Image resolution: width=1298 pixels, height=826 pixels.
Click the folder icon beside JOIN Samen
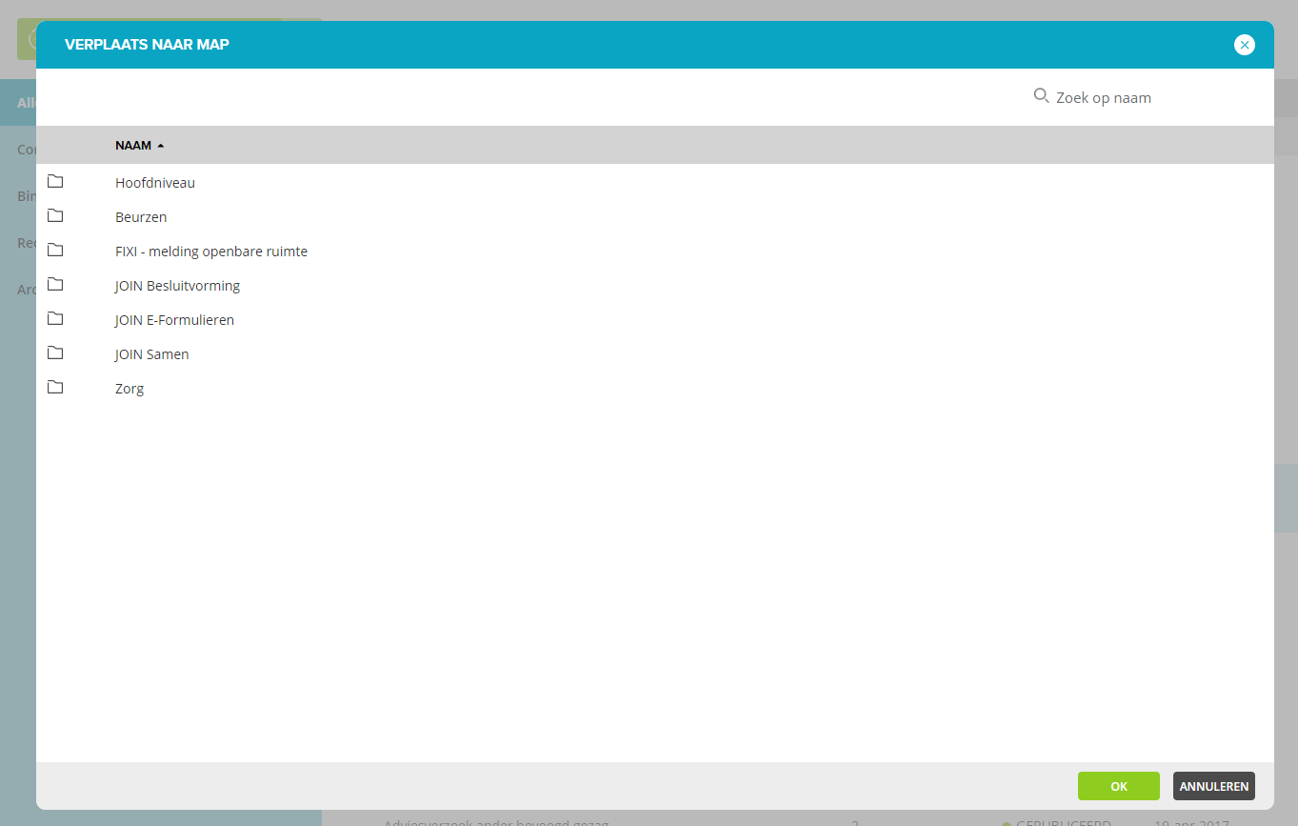[x=54, y=353]
